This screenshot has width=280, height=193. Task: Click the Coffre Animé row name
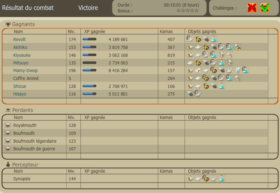26,79
